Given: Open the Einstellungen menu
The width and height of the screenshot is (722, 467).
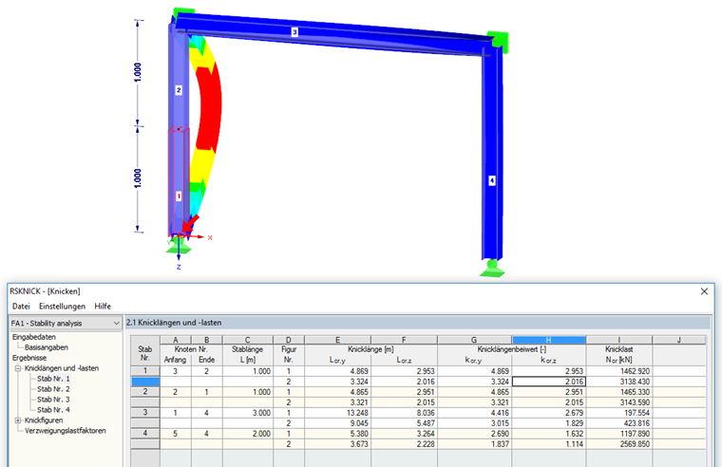Looking at the screenshot, I should coord(62,306).
